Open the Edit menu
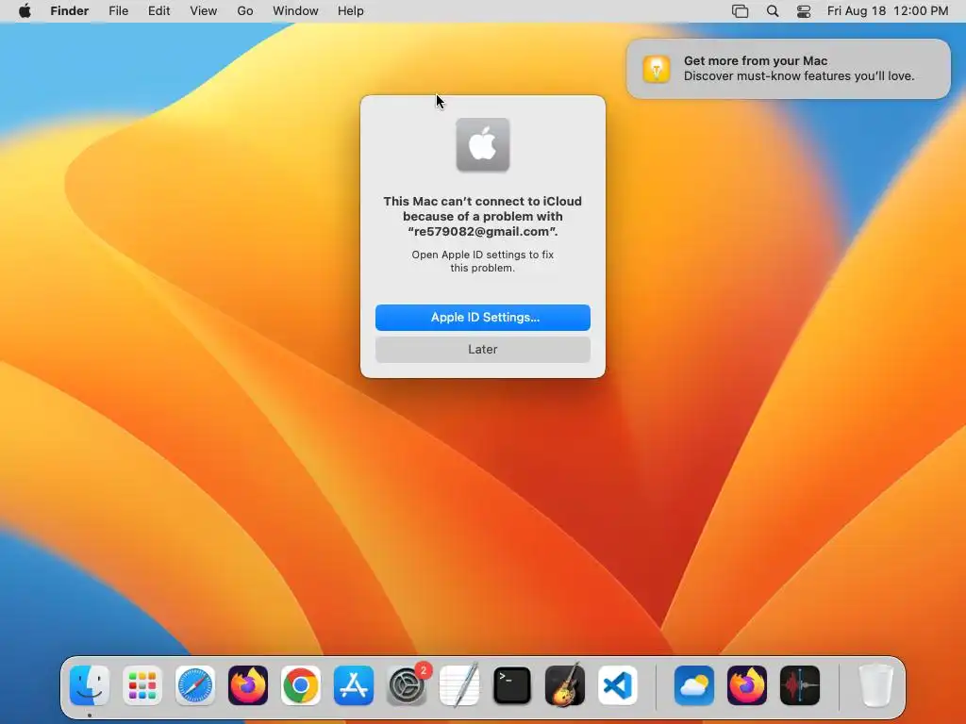Image resolution: width=966 pixels, height=724 pixels. [x=158, y=11]
